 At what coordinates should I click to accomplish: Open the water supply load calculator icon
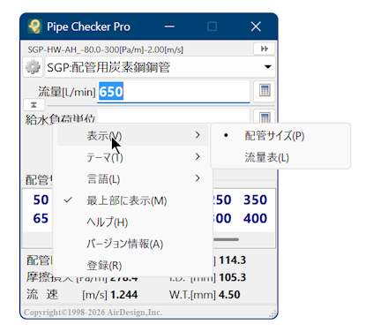point(265,117)
